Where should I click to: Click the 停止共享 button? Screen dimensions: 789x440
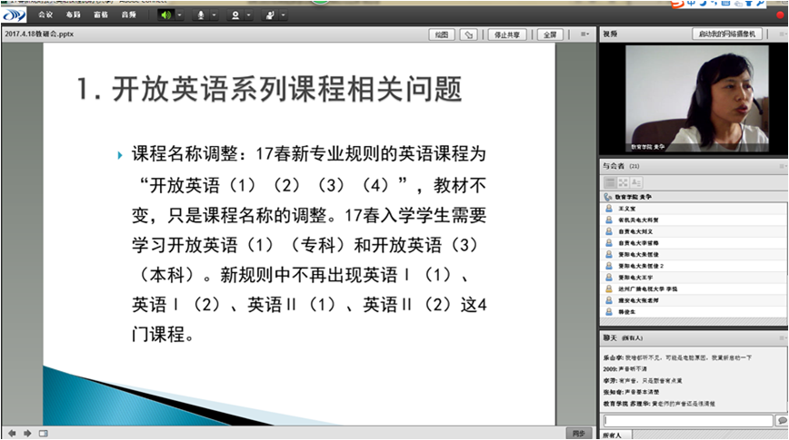tap(506, 34)
